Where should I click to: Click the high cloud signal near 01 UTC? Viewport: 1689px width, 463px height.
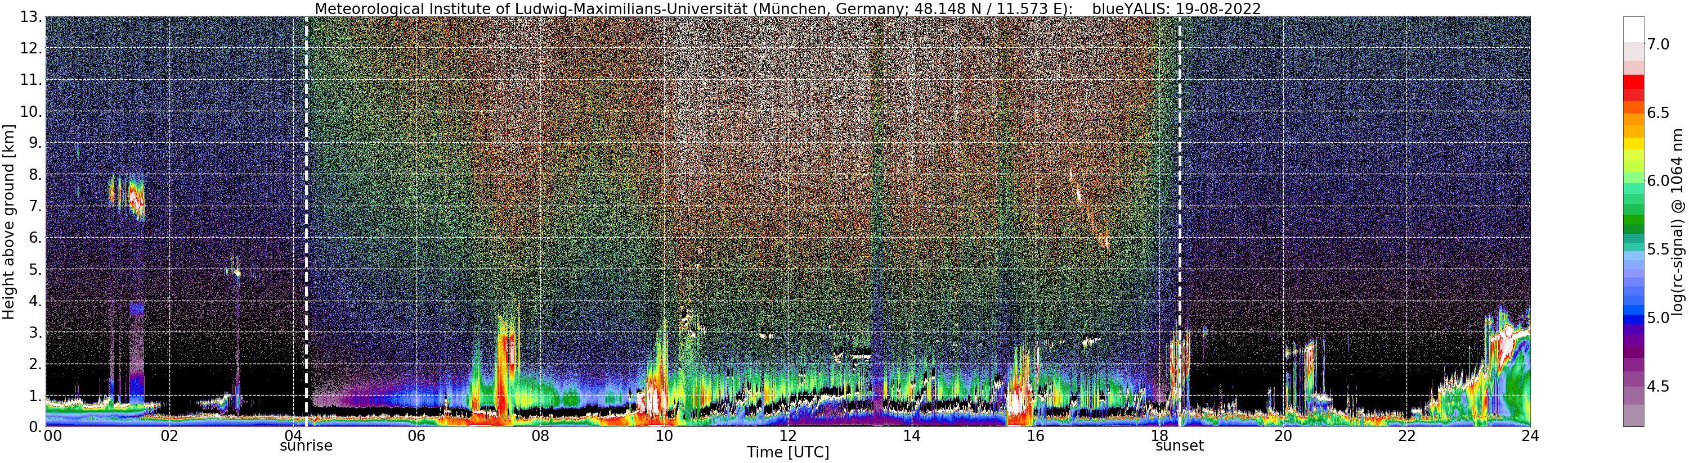pos(128,197)
